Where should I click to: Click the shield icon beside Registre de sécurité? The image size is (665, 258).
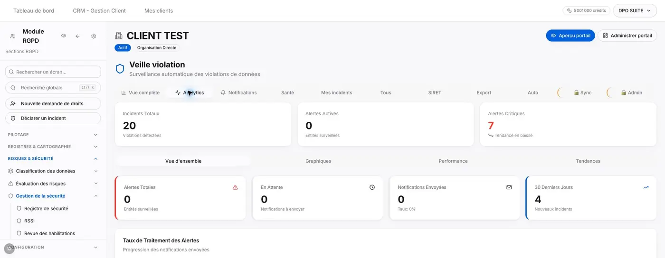pos(19,208)
